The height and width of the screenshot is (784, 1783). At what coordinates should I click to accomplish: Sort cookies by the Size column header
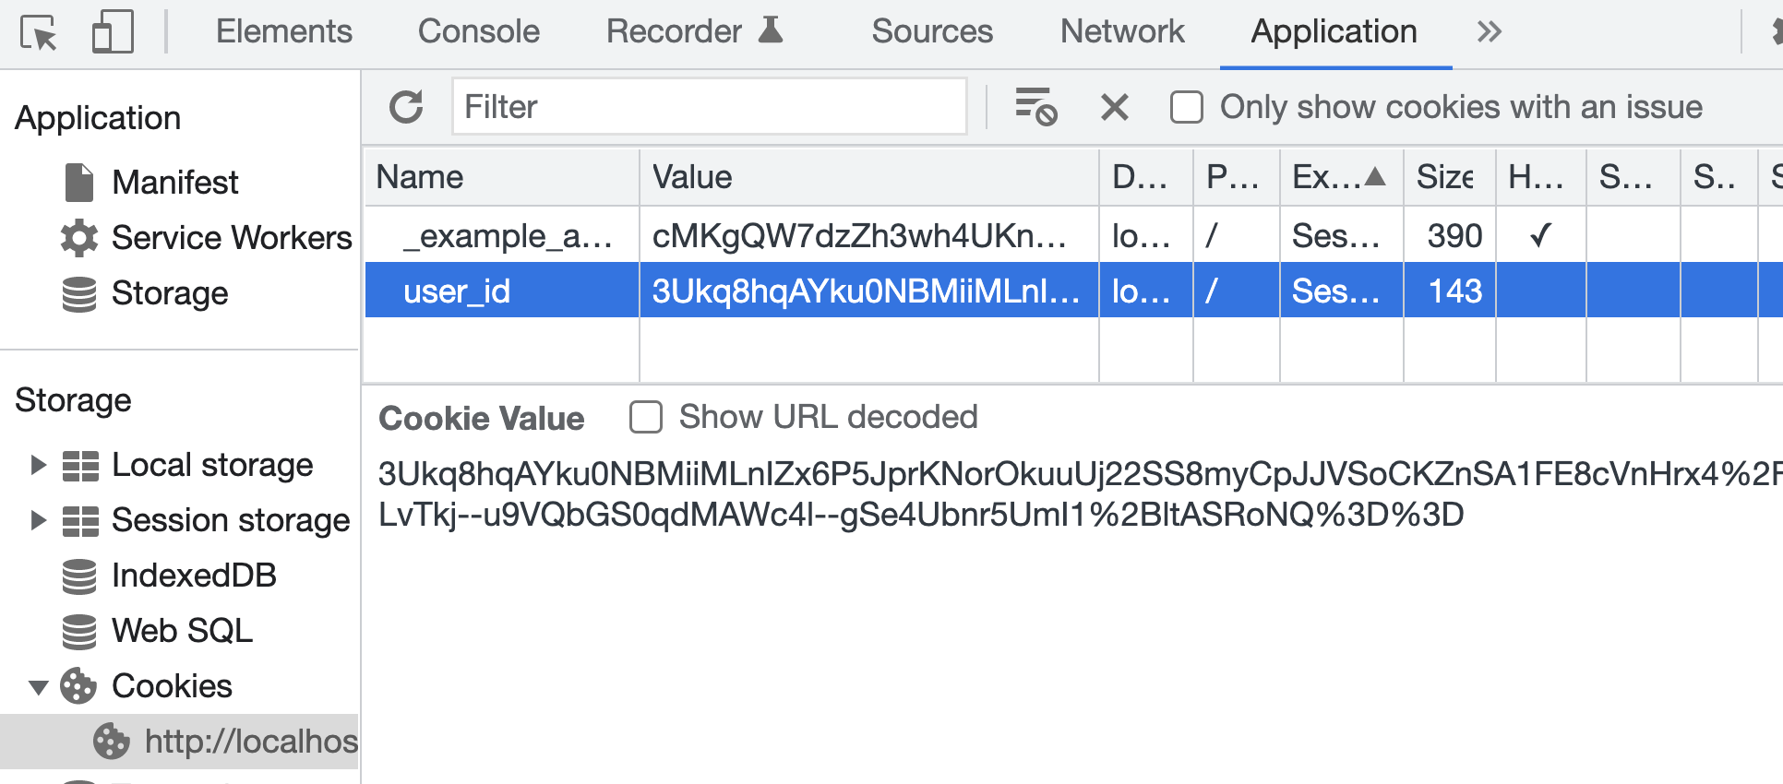click(x=1447, y=177)
